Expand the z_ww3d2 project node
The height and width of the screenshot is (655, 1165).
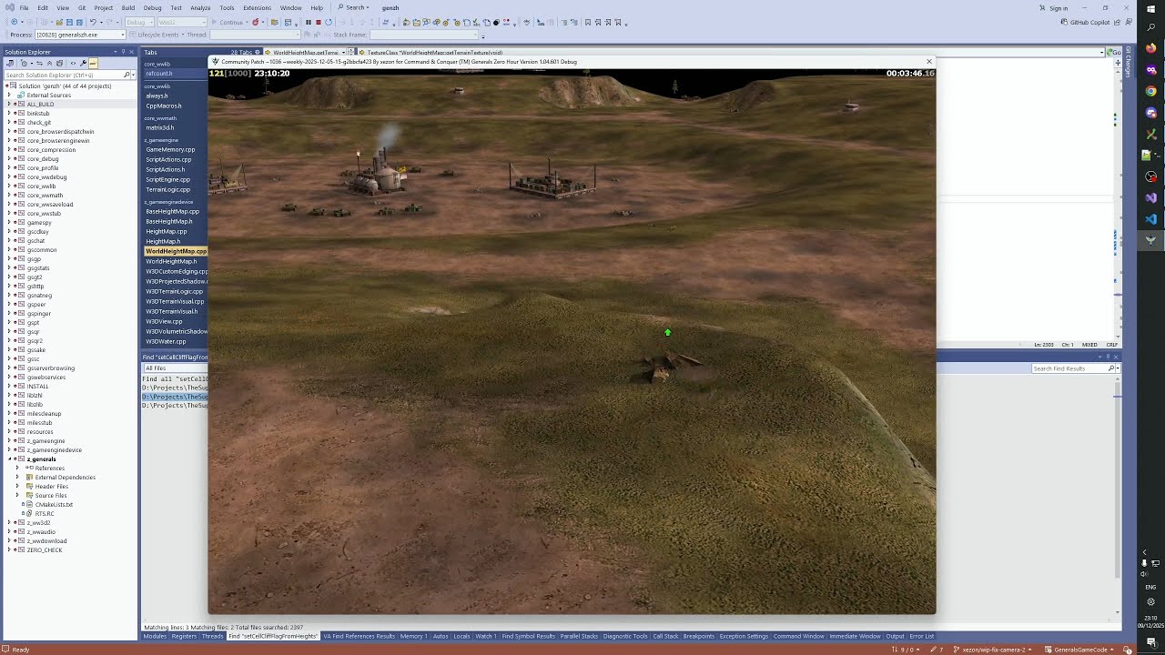point(9,522)
